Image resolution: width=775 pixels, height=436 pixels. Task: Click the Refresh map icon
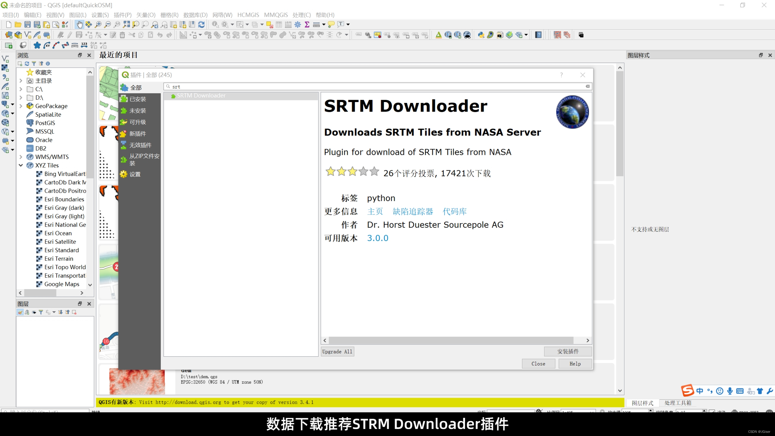click(201, 25)
